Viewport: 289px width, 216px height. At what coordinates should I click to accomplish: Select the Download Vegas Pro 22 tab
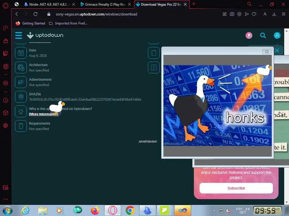coord(160,4)
